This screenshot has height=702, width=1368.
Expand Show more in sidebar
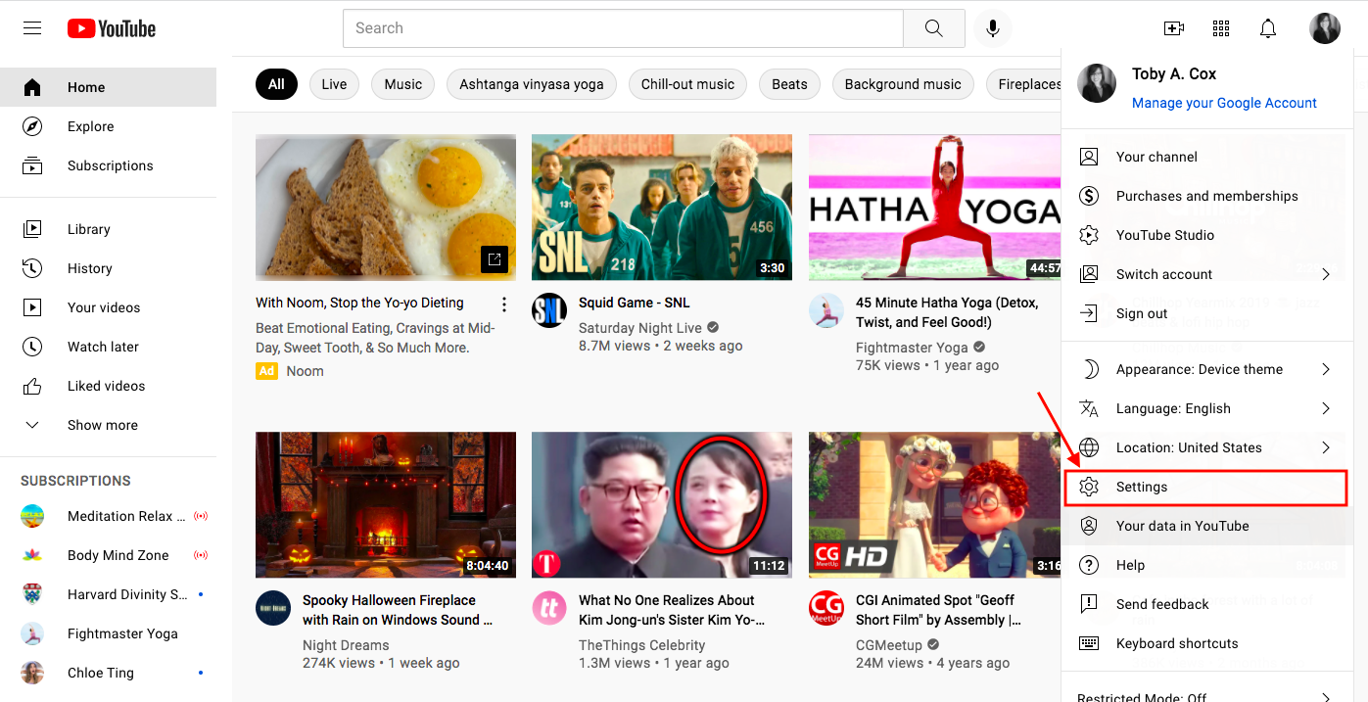(108, 425)
